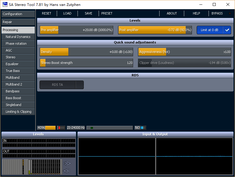Image resolution: width=235 pixels, height=177 pixels.
Task: Adjust the Pre amplifier slider
Action: (x=76, y=30)
